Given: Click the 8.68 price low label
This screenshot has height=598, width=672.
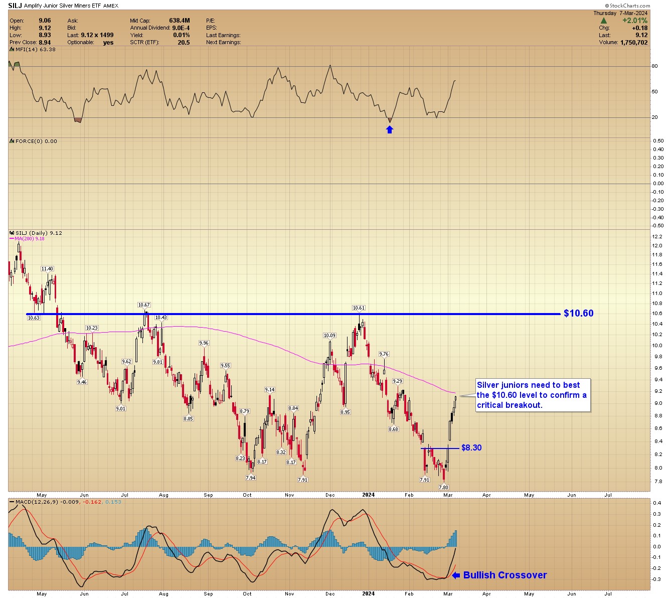Looking at the screenshot, I should (393, 429).
